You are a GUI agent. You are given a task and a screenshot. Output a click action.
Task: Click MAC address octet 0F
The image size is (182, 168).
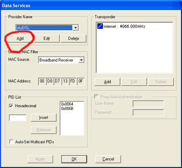point(81,81)
